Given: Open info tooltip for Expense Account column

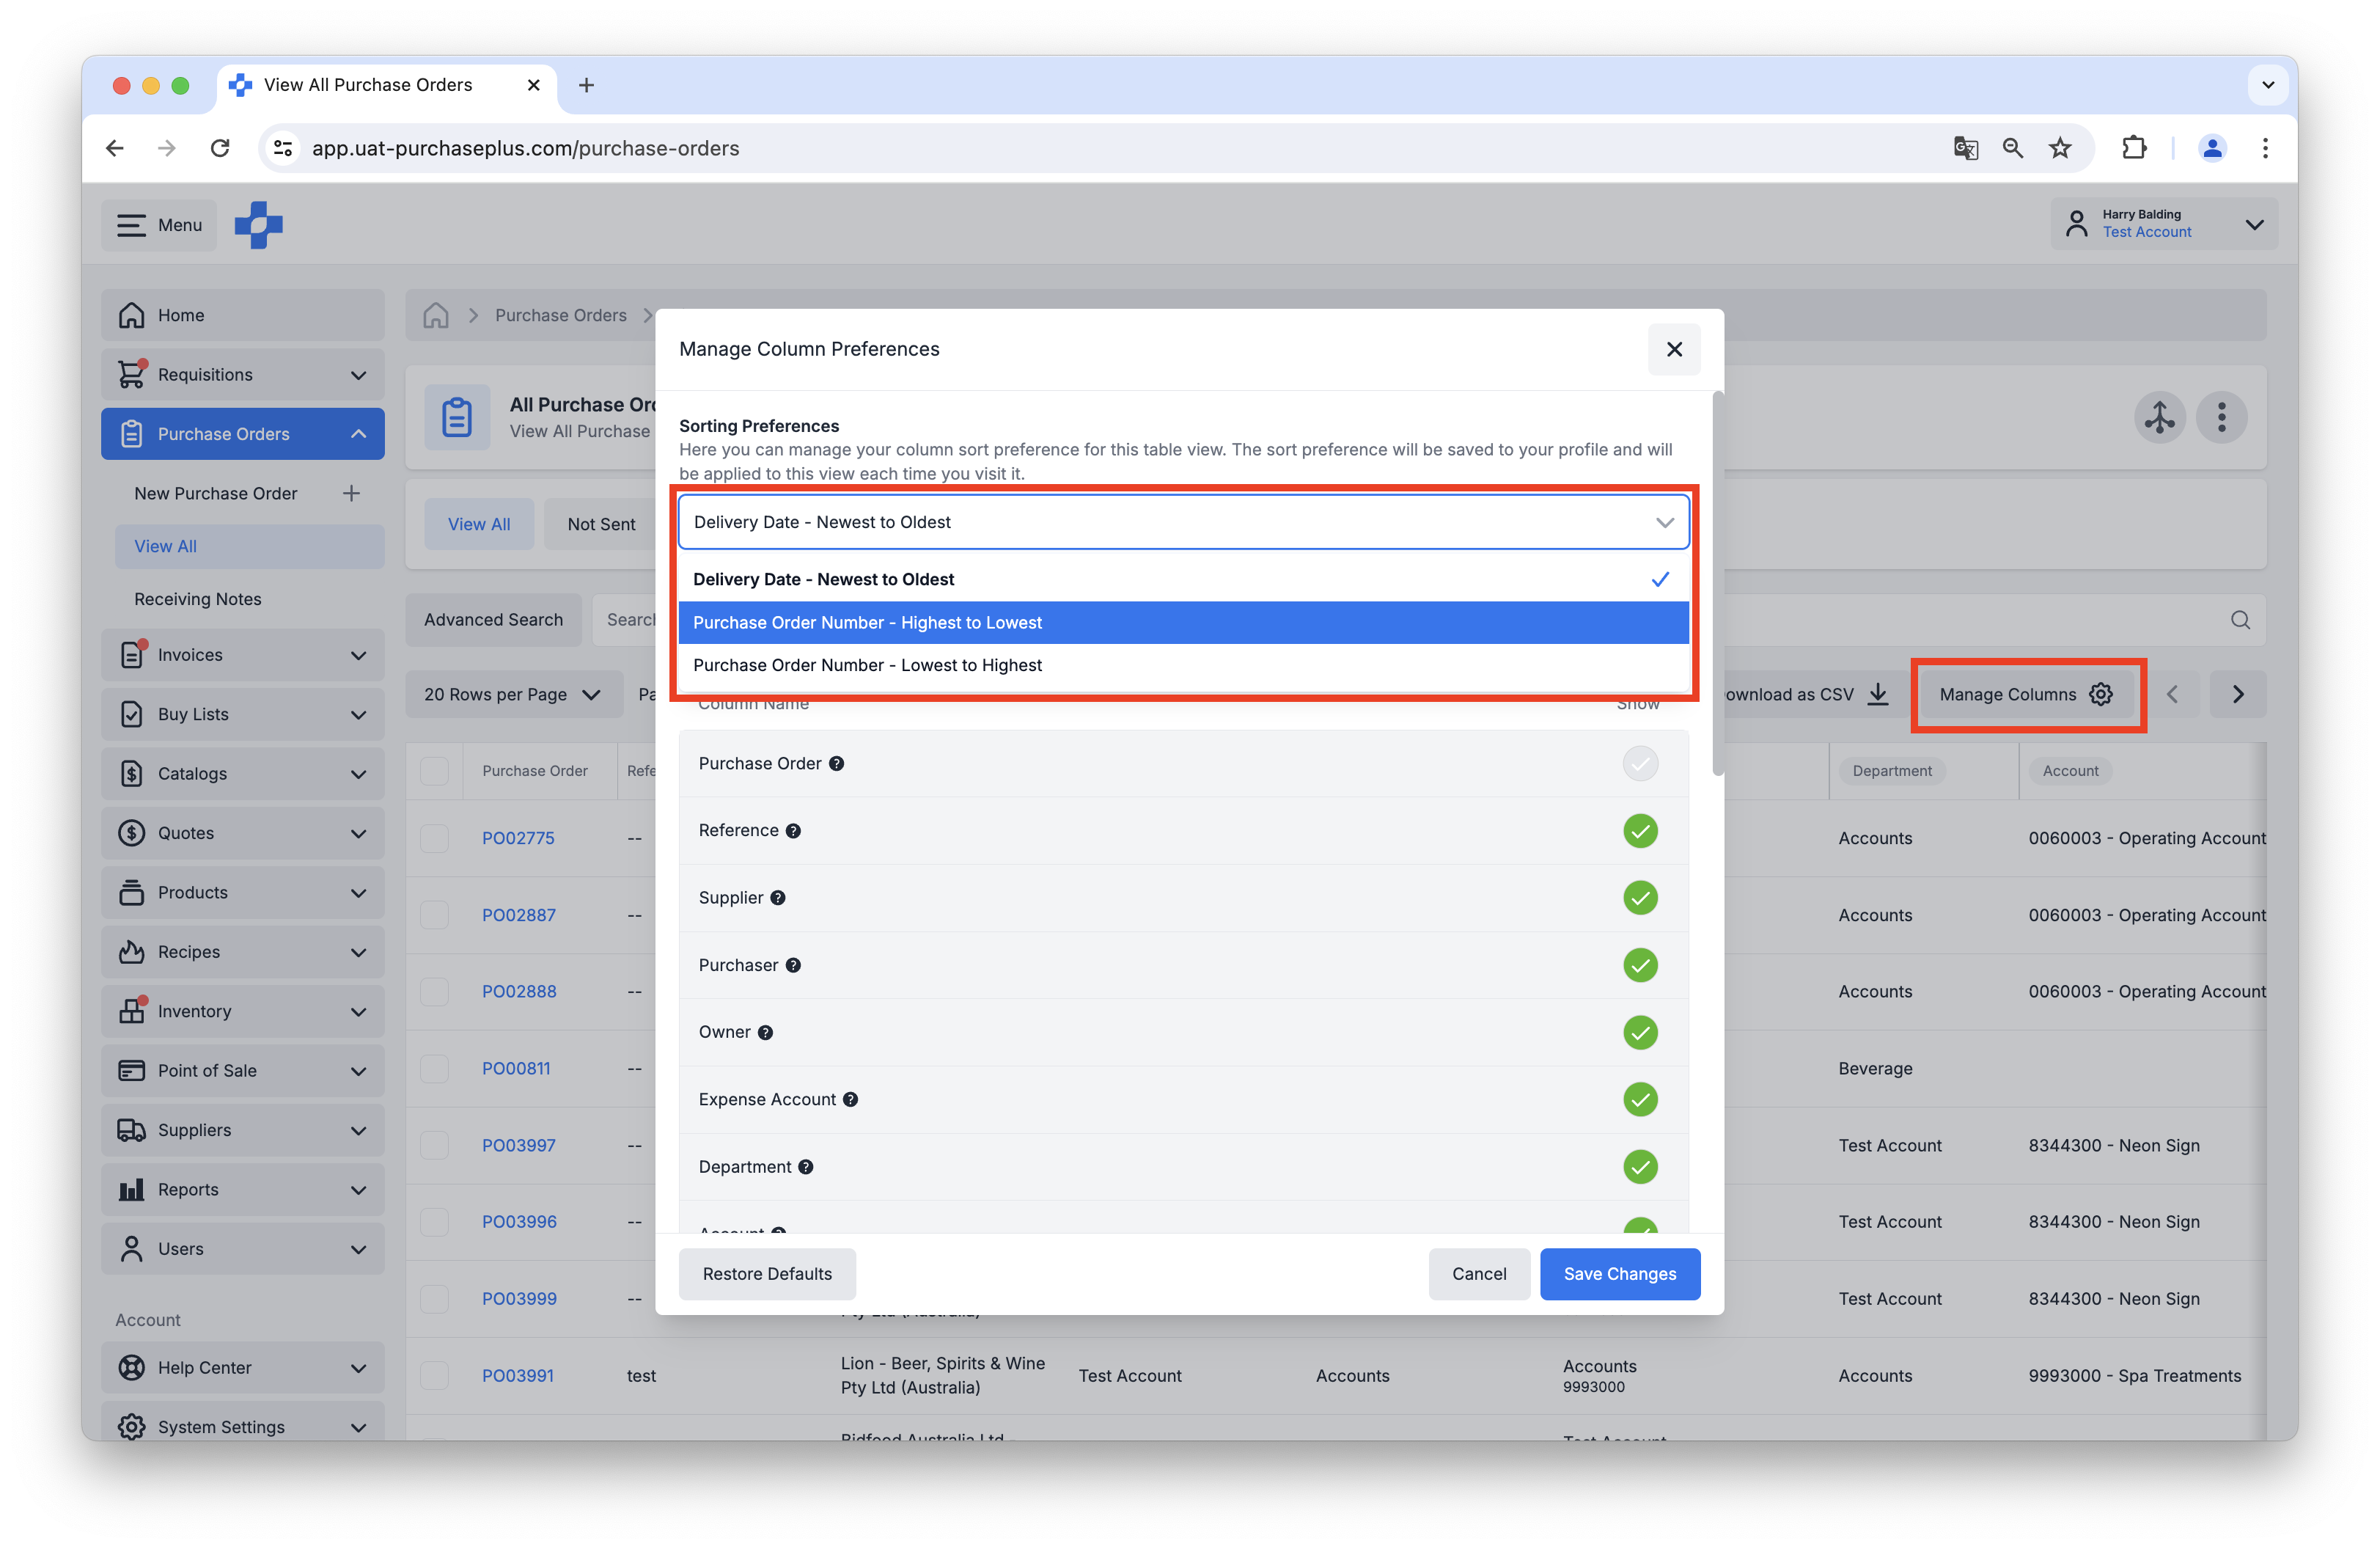Looking at the screenshot, I should point(850,1099).
